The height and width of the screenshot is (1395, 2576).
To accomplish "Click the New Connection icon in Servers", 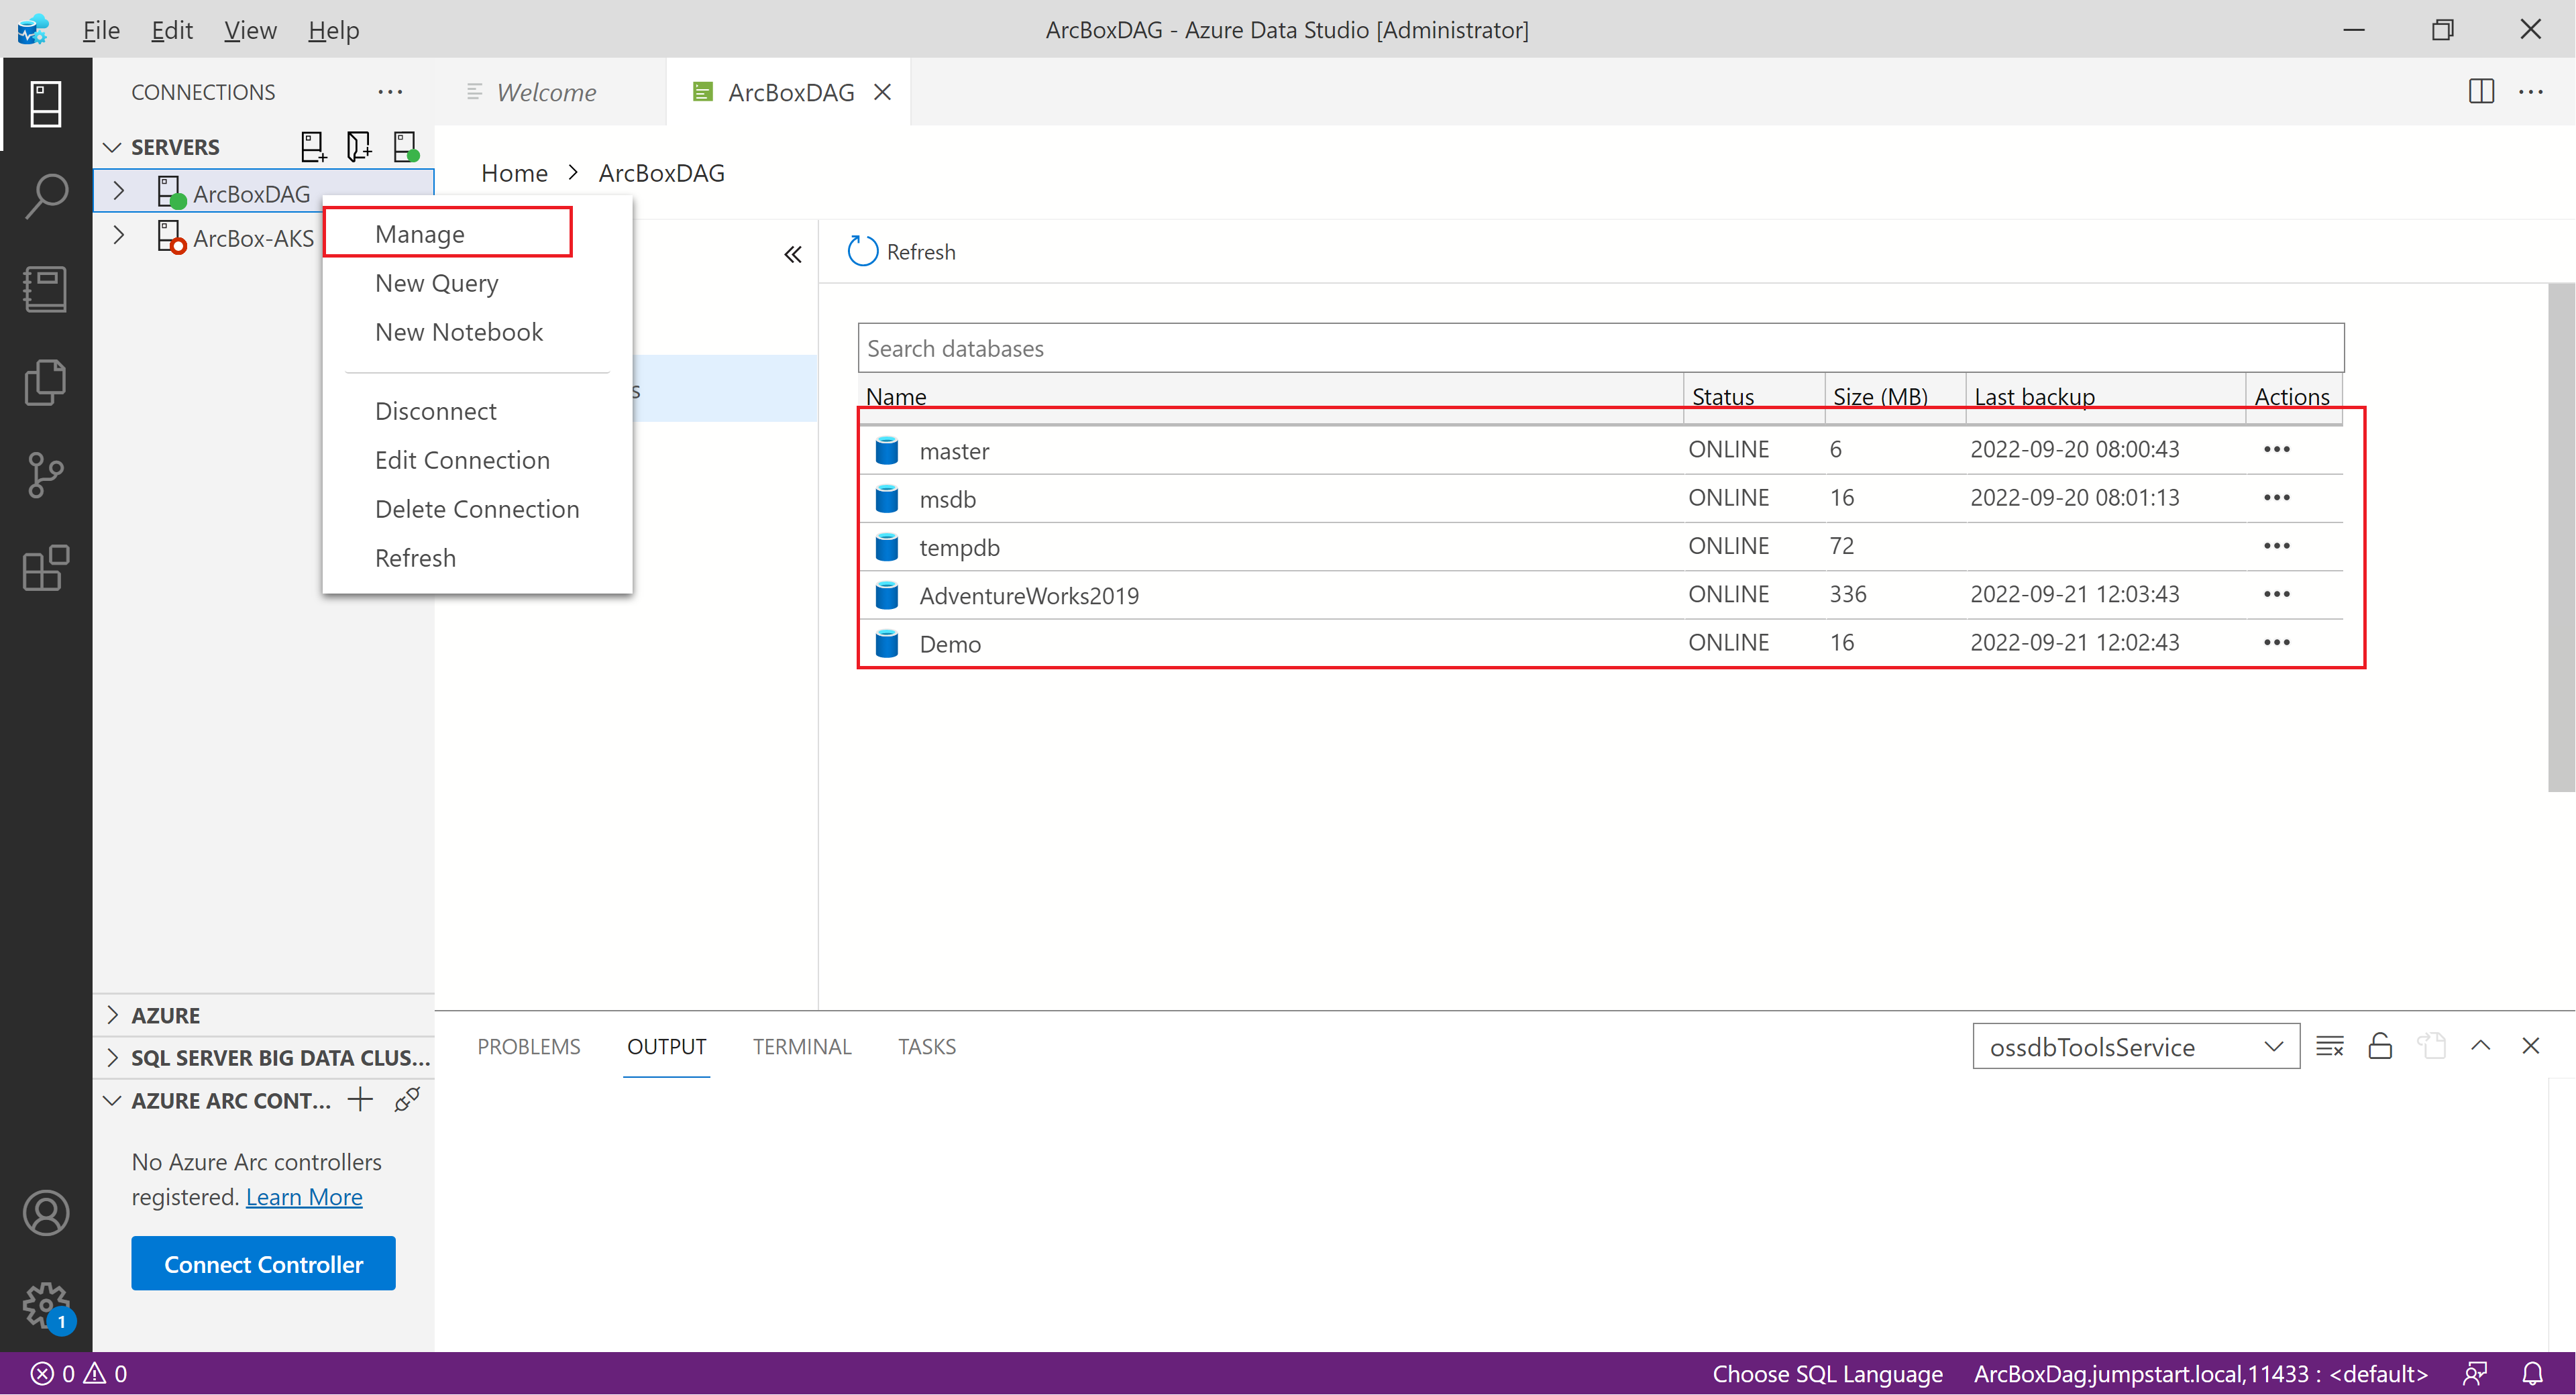I will click(313, 147).
